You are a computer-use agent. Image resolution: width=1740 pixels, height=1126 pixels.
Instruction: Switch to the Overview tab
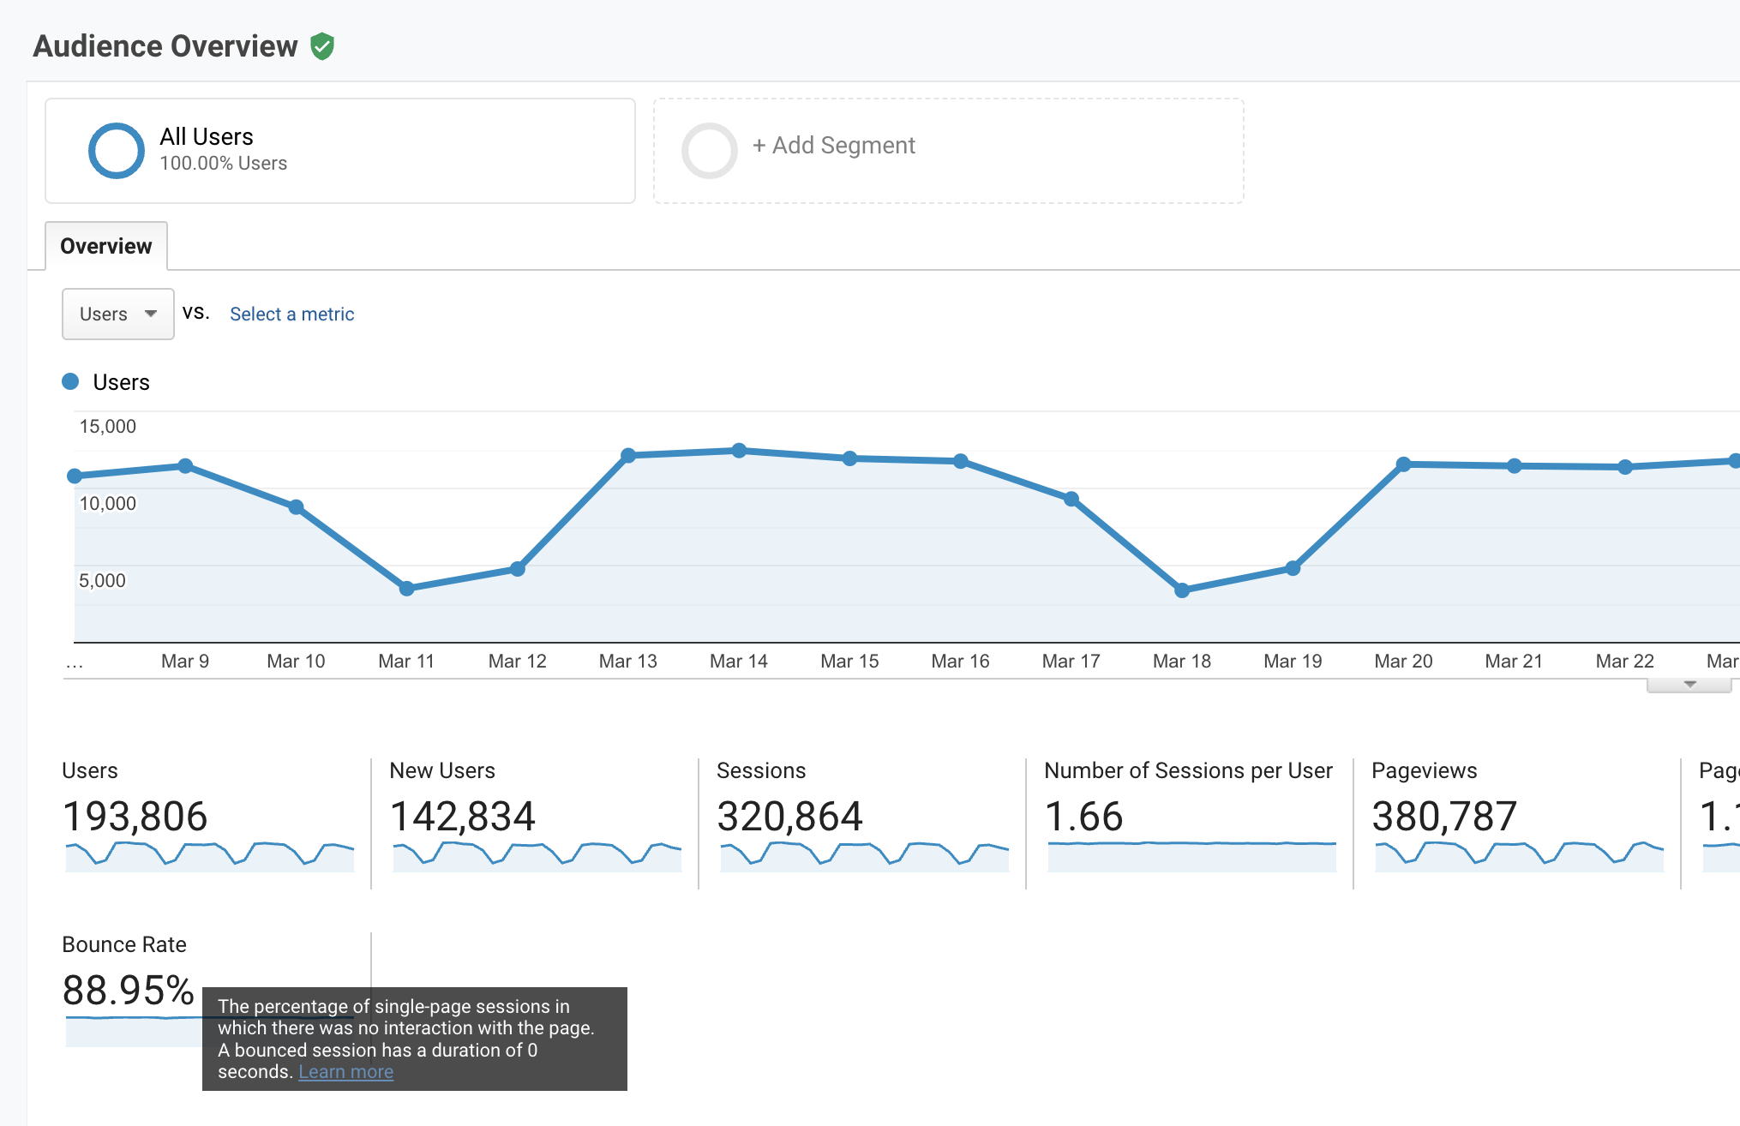click(x=105, y=247)
